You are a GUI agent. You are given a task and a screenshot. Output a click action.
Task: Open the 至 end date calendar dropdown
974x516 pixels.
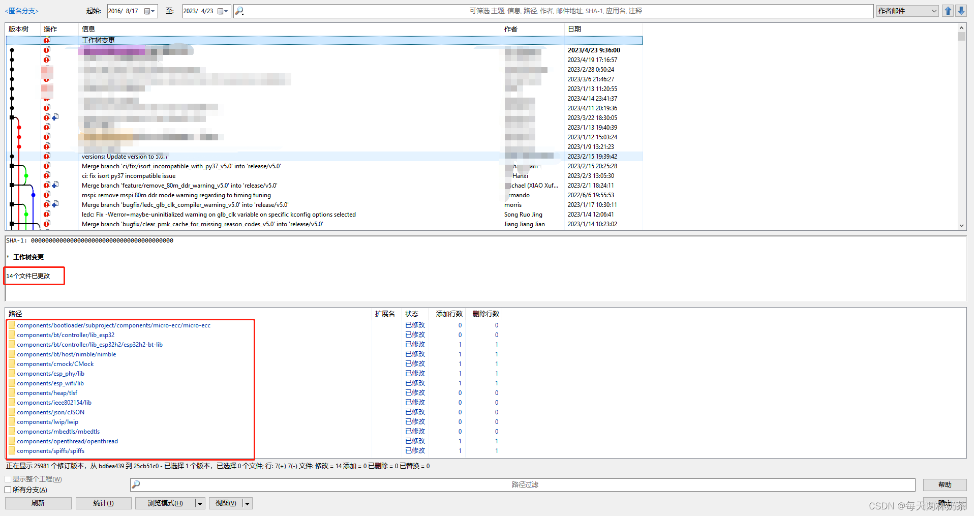click(223, 11)
